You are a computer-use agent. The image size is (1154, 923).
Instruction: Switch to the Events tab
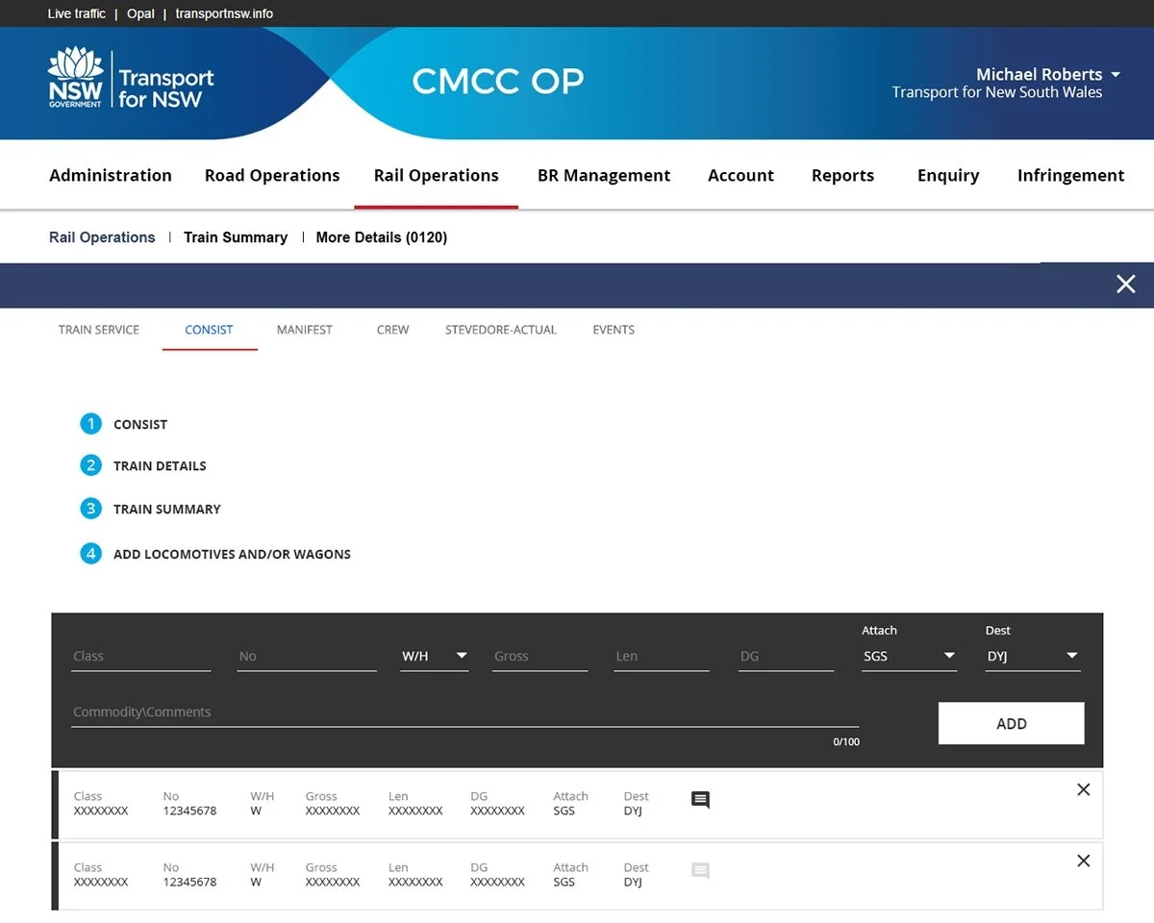(614, 330)
